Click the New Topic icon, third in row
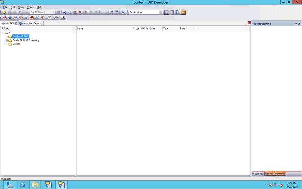The image size is (302, 189). [x=16, y=18]
